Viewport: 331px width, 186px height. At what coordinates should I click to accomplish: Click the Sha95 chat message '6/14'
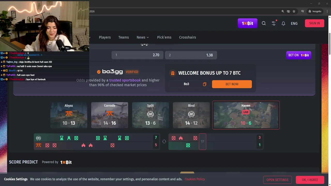20,71
